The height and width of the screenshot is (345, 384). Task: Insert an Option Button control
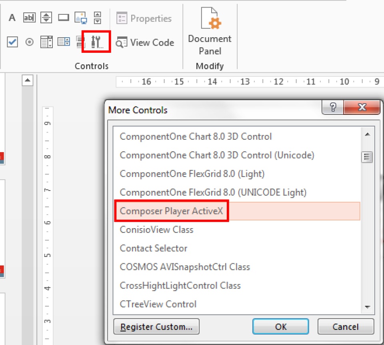(29, 42)
